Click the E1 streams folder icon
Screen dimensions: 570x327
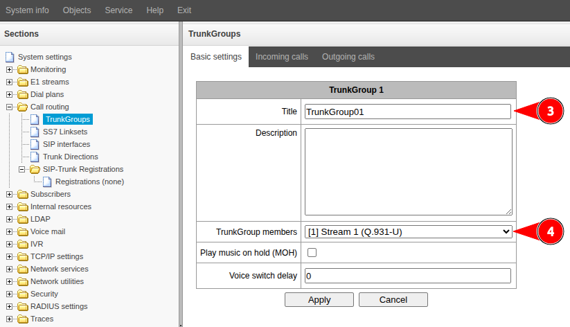[x=23, y=82]
